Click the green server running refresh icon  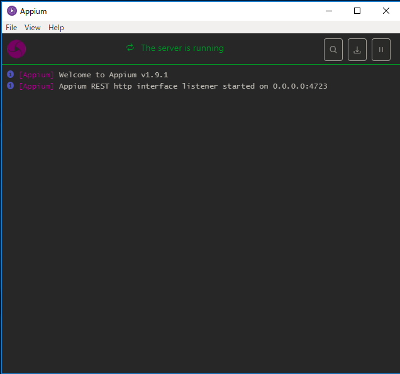coord(130,48)
